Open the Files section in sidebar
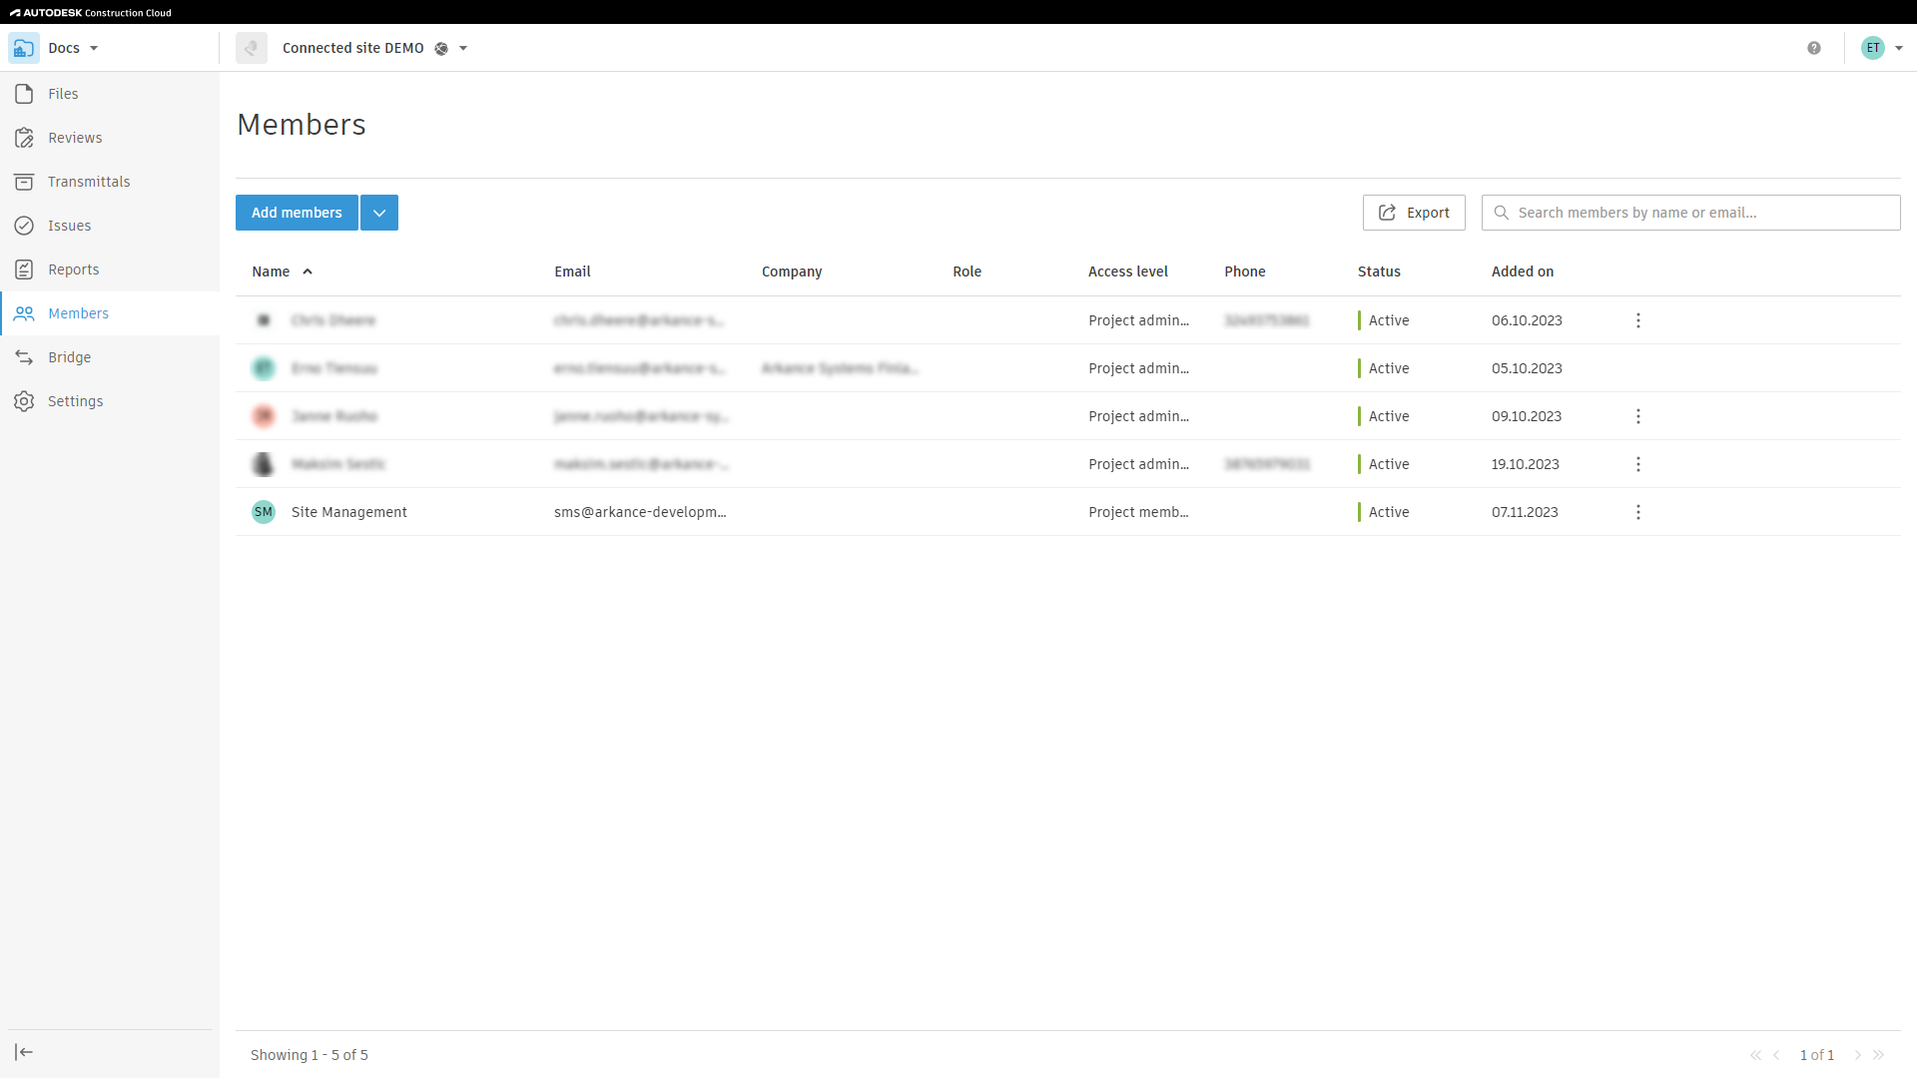Screen dimensions: 1917x1078 [x=63, y=94]
